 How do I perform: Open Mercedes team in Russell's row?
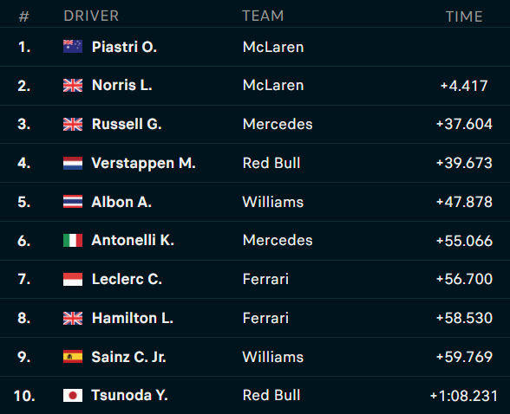(x=278, y=124)
